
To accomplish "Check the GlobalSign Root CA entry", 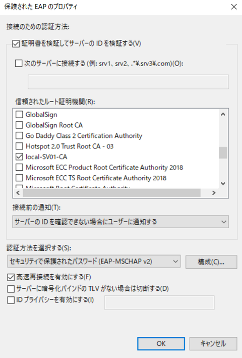I will pyautogui.click(x=19, y=125).
